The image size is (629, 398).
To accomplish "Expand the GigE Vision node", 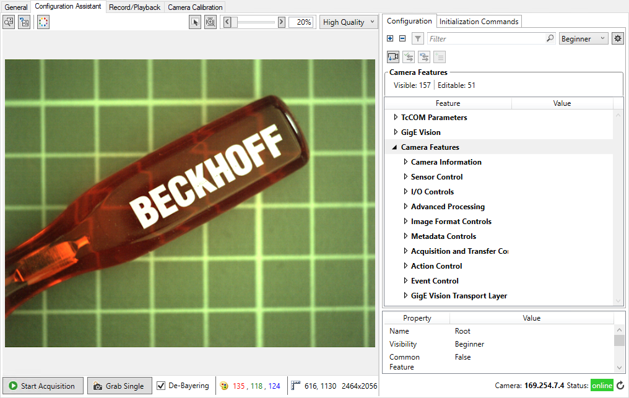I will click(x=396, y=132).
